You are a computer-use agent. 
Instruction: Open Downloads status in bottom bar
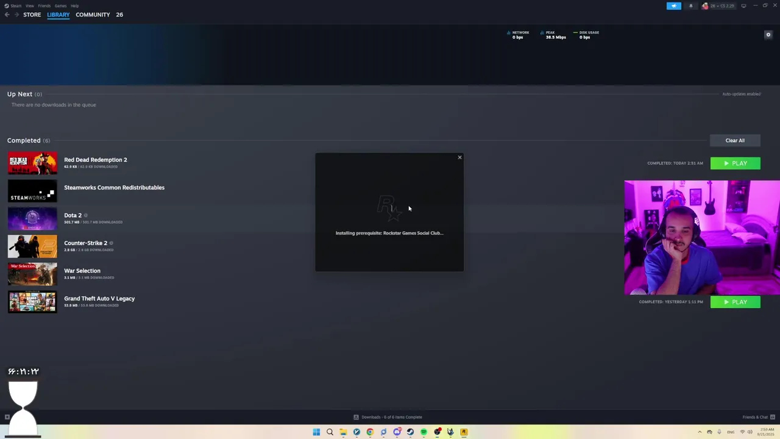point(388,417)
